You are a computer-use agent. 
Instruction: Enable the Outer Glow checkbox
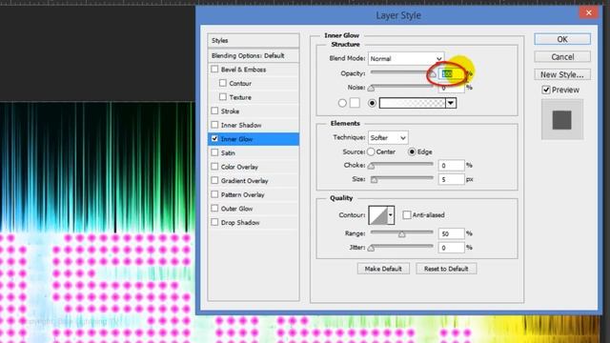click(214, 209)
